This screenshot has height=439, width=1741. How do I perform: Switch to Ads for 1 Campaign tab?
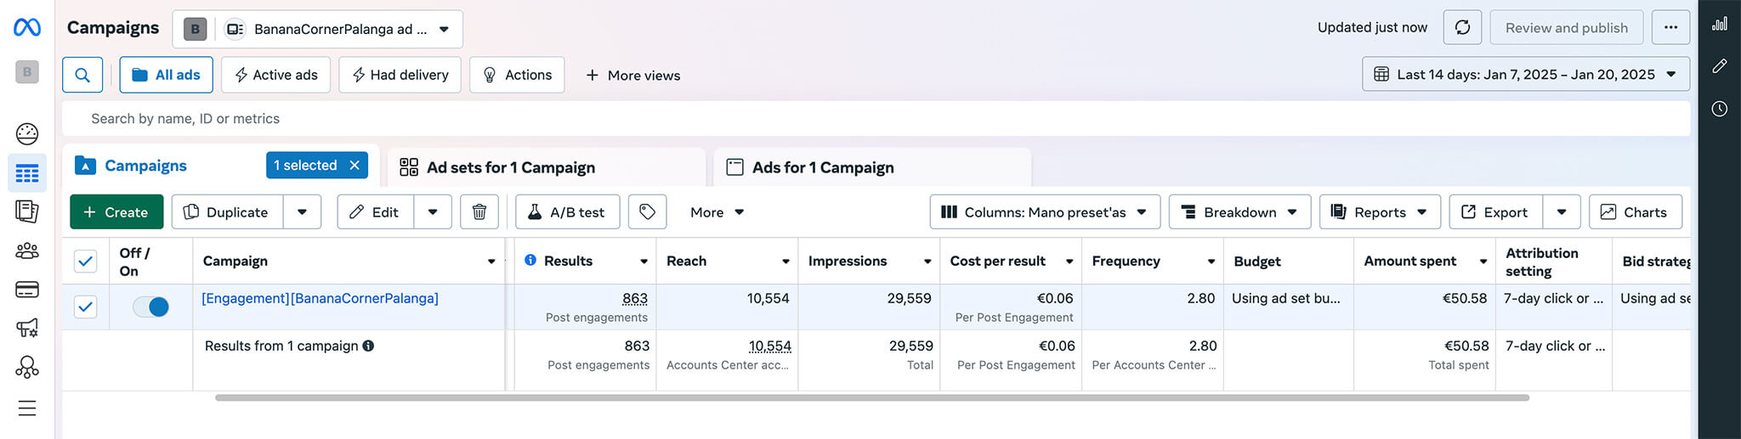(872, 167)
